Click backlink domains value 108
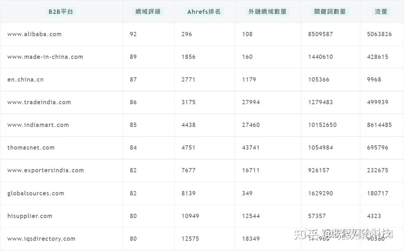The image size is (404, 251). point(247,34)
